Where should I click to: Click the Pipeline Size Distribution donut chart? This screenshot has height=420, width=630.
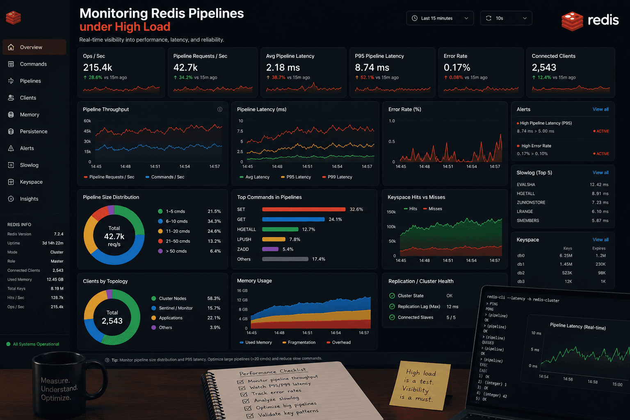tap(114, 235)
